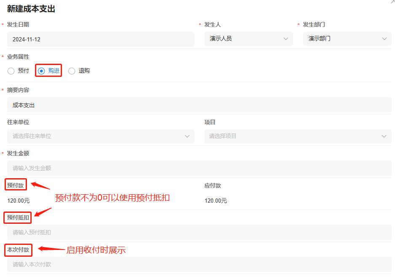Click the 120.00元 prepayment amount
Image resolution: width=395 pixels, height=277 pixels.
pyautogui.click(x=18, y=201)
